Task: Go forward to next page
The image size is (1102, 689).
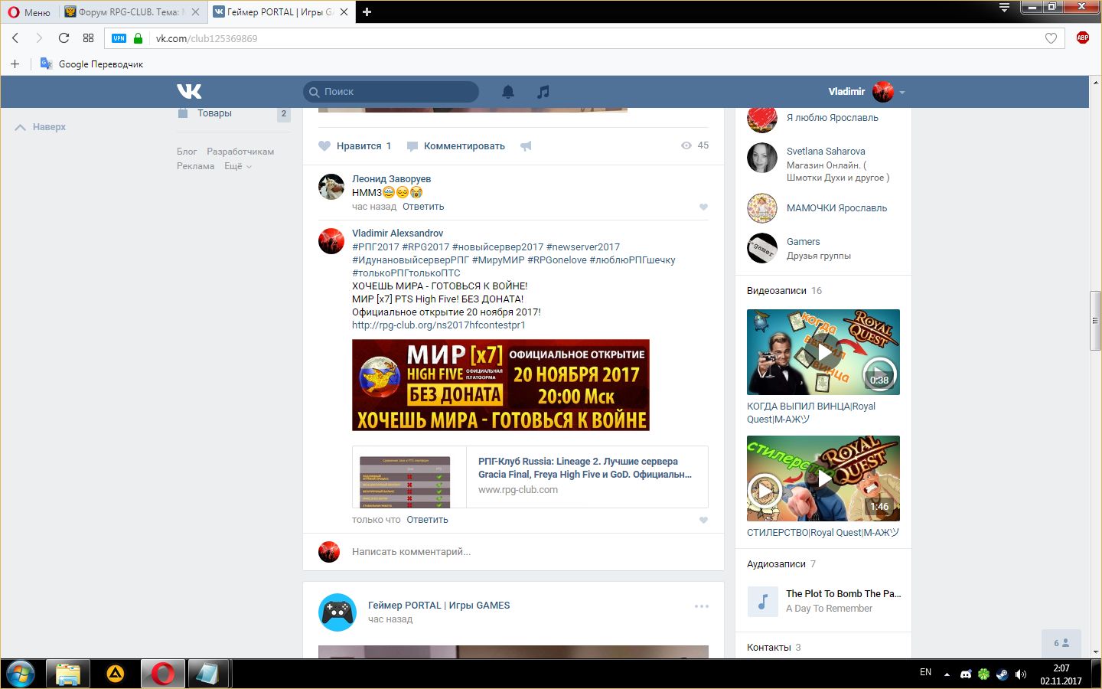Action: 39,38
